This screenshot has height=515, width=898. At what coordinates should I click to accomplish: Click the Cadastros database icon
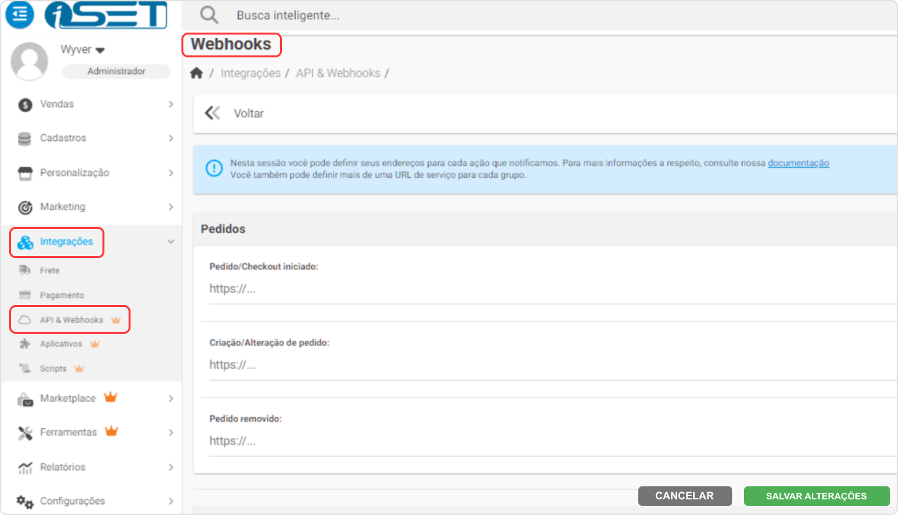[x=25, y=139]
